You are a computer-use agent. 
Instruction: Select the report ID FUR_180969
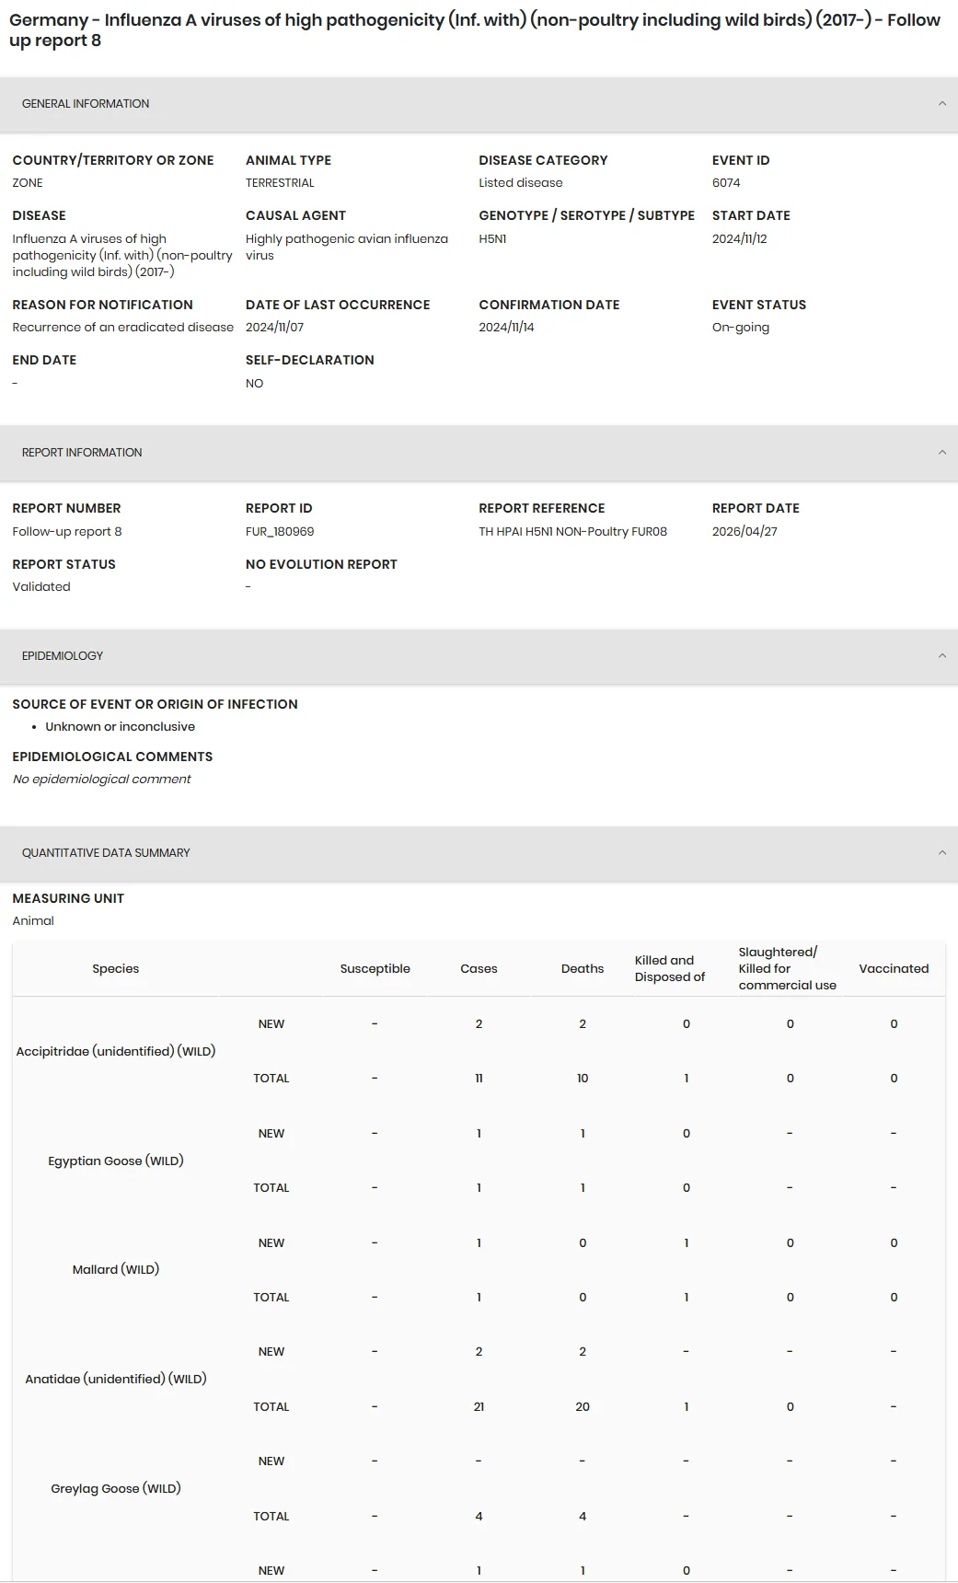[x=280, y=532]
